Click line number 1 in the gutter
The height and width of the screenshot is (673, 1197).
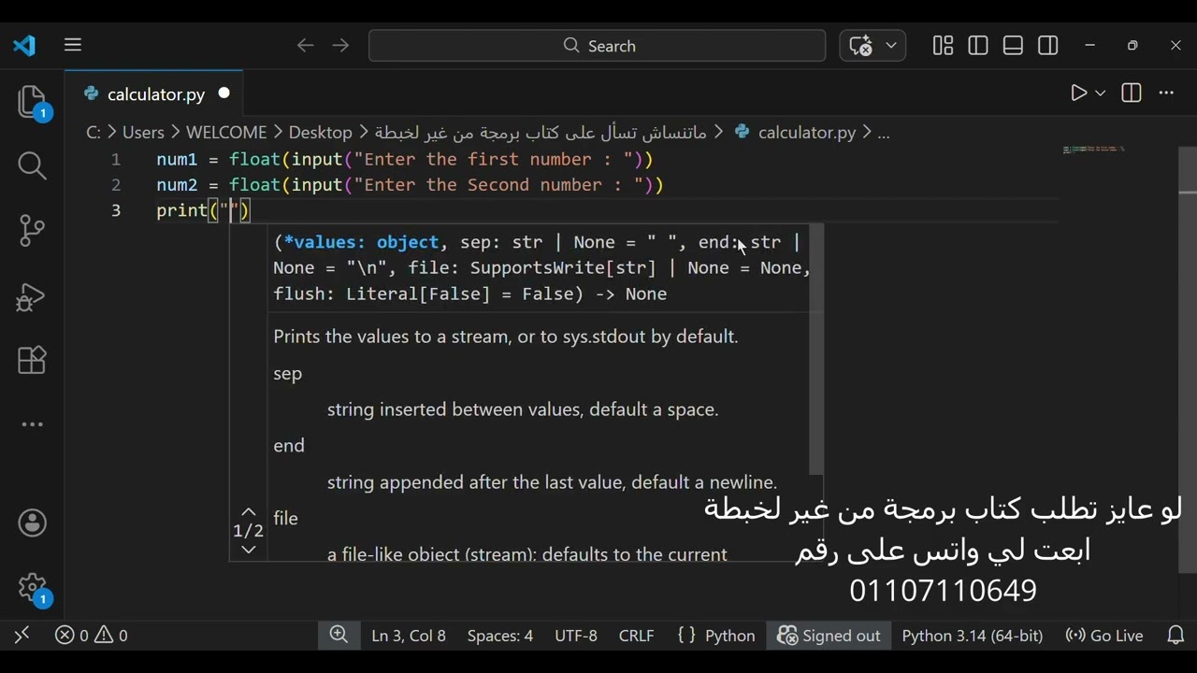pos(116,160)
